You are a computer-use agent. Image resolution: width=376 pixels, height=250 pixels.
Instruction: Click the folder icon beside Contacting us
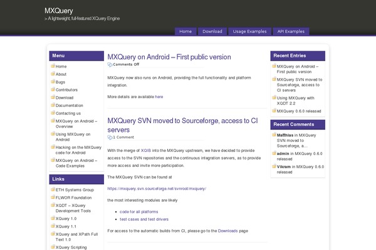(x=53, y=112)
